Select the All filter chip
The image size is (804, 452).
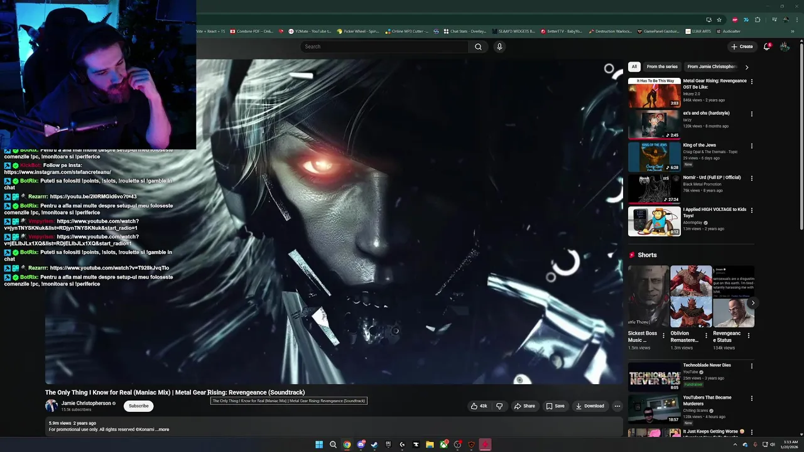tap(634, 67)
